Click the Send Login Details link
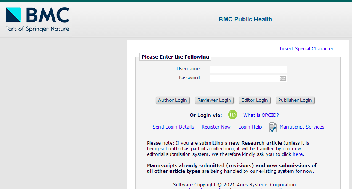The height and width of the screenshot is (189, 352). [173, 127]
